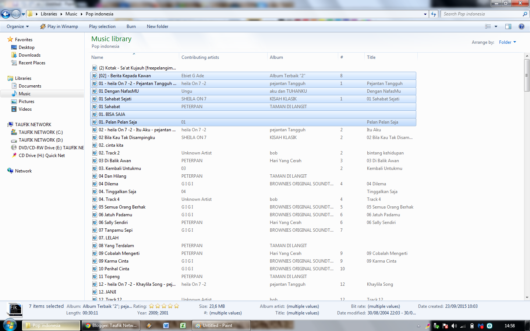
Task: Click the Back navigation arrow
Action: pos(6,14)
